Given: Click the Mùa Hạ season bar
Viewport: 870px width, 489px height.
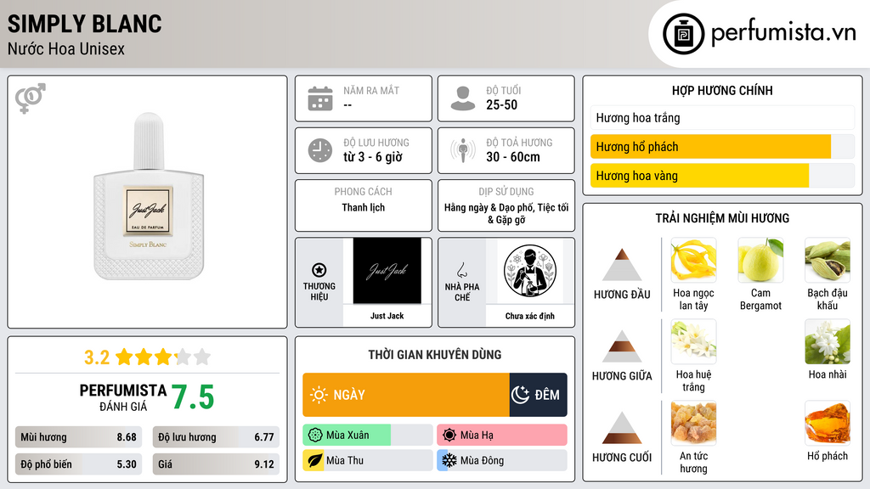Looking at the screenshot, I should tap(502, 436).
